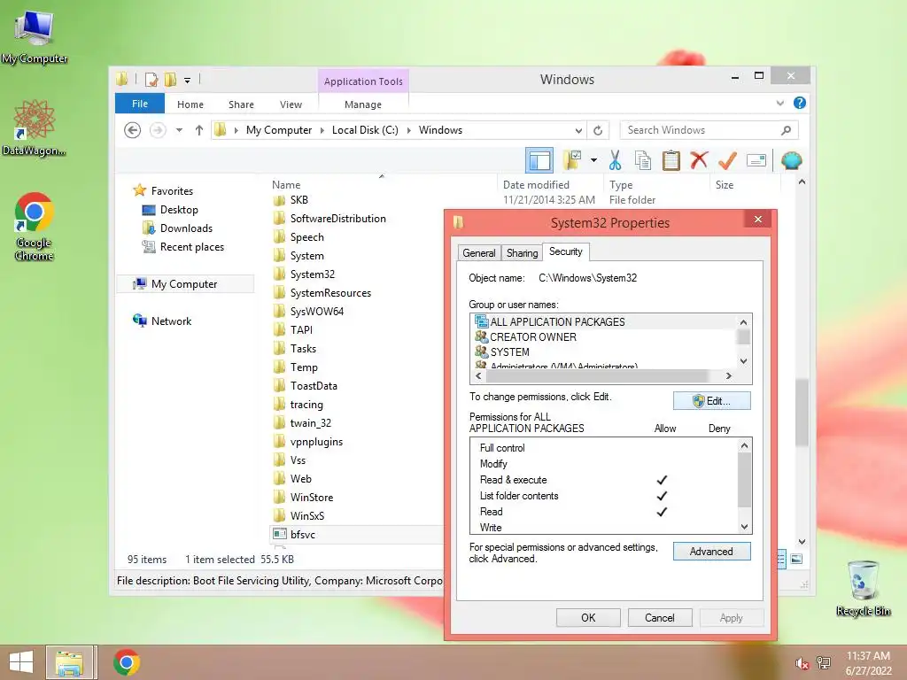907x680 pixels.
Task: Click the folder options toolbar icon
Action: tap(572, 160)
